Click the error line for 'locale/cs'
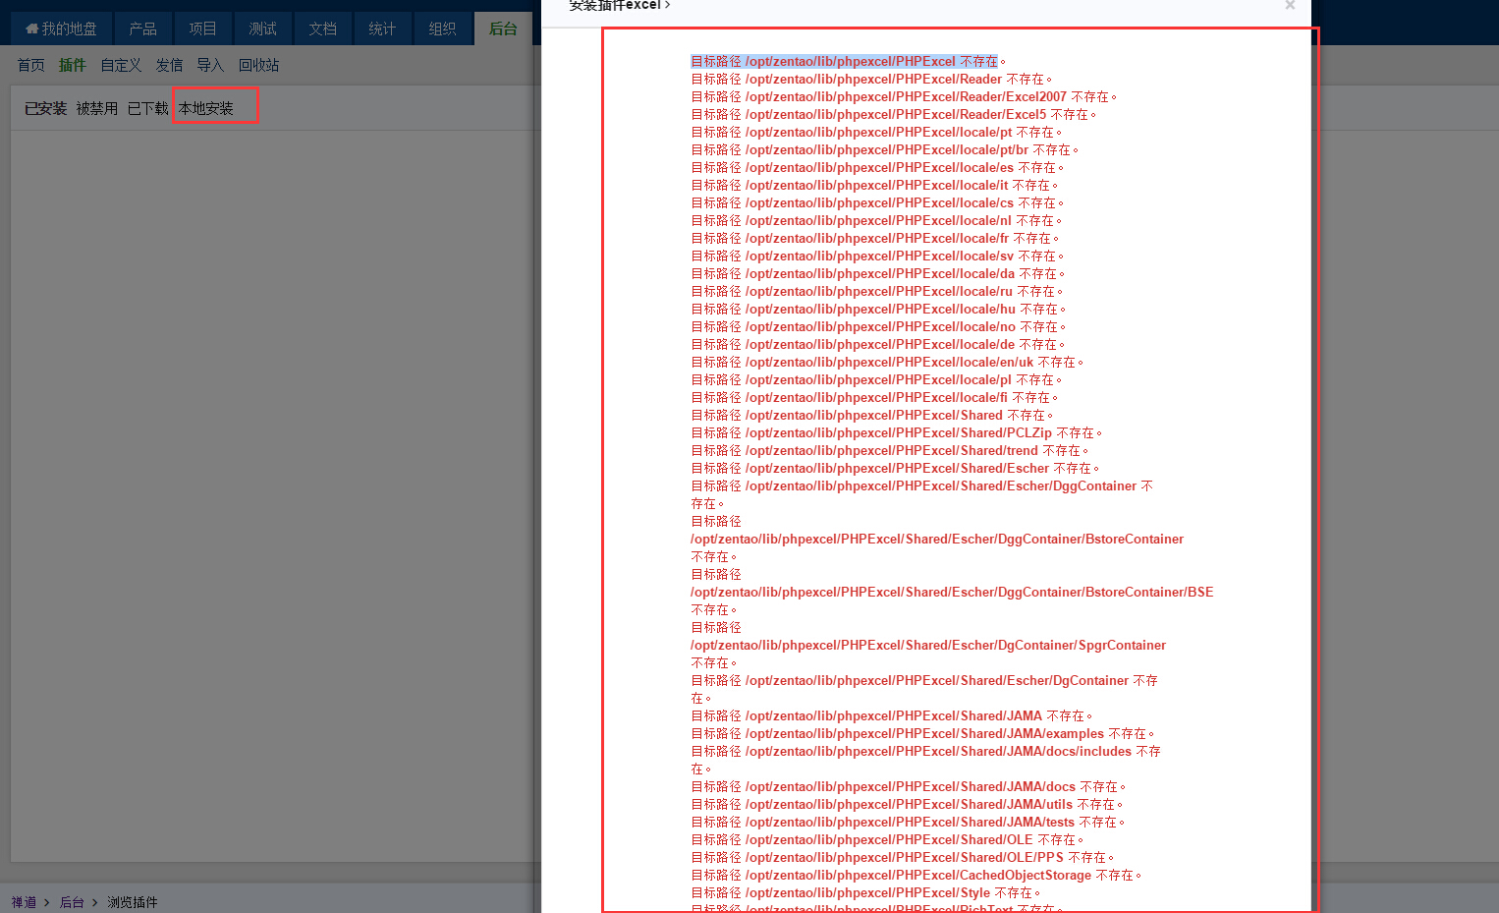The height and width of the screenshot is (913, 1499). click(877, 203)
